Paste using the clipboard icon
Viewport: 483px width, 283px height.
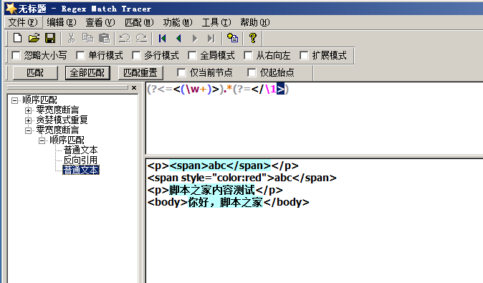point(104,38)
